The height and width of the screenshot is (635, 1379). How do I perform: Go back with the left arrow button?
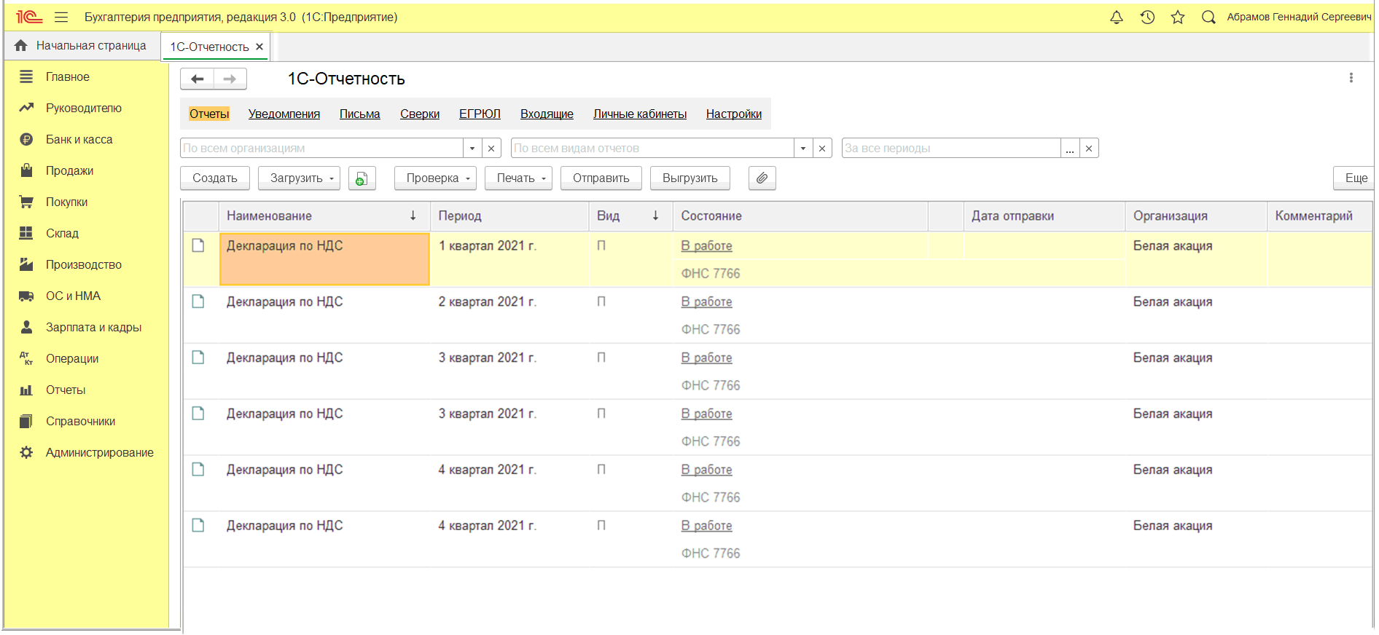tap(197, 79)
